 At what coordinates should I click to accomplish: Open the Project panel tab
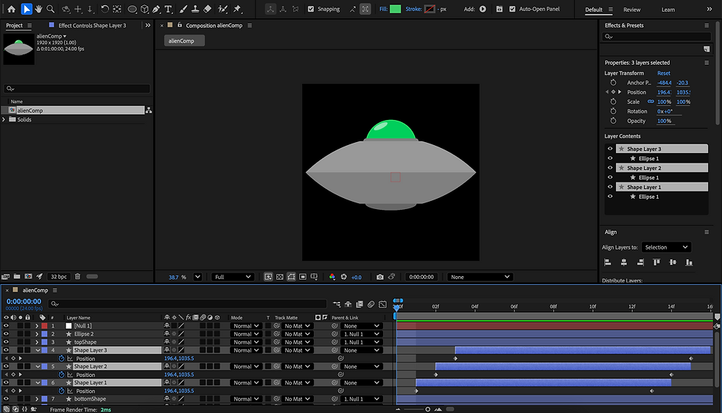[14, 25]
